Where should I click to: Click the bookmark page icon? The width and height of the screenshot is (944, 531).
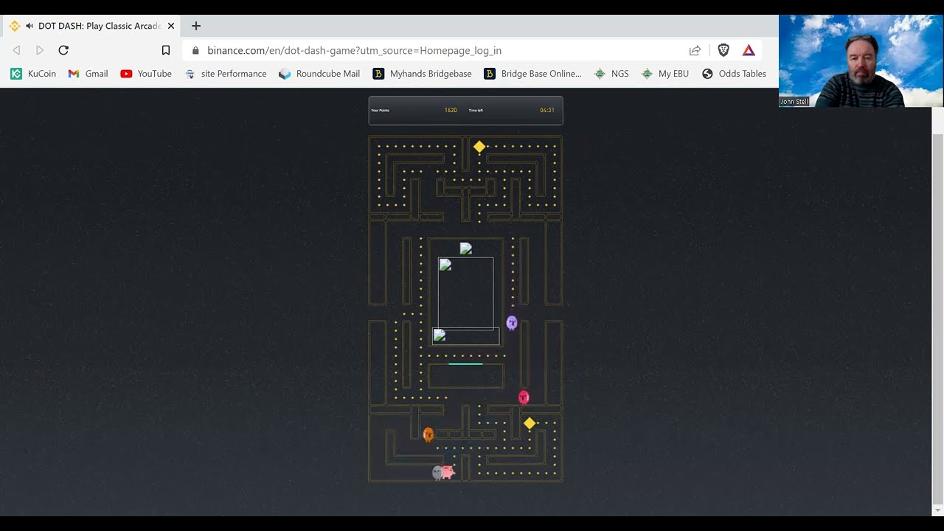(166, 50)
